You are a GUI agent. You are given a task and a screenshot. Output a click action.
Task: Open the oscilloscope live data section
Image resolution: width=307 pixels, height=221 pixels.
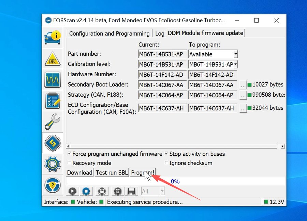(53, 80)
